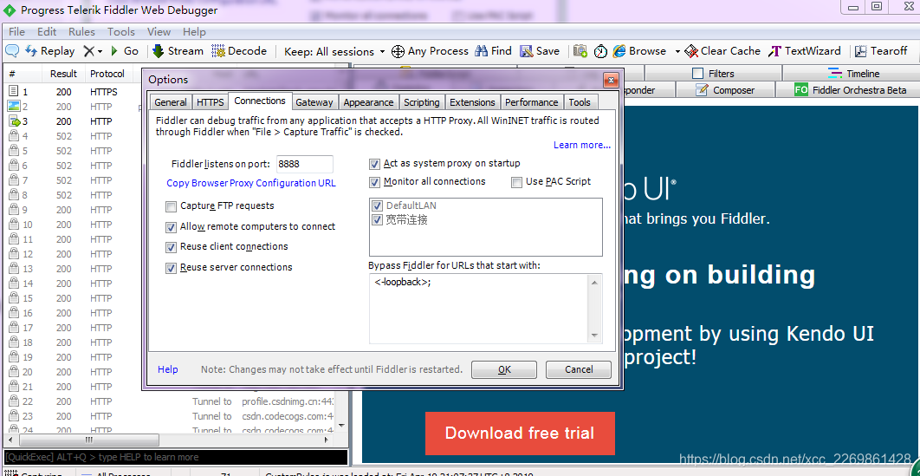Open the Tools menu

(x=121, y=32)
